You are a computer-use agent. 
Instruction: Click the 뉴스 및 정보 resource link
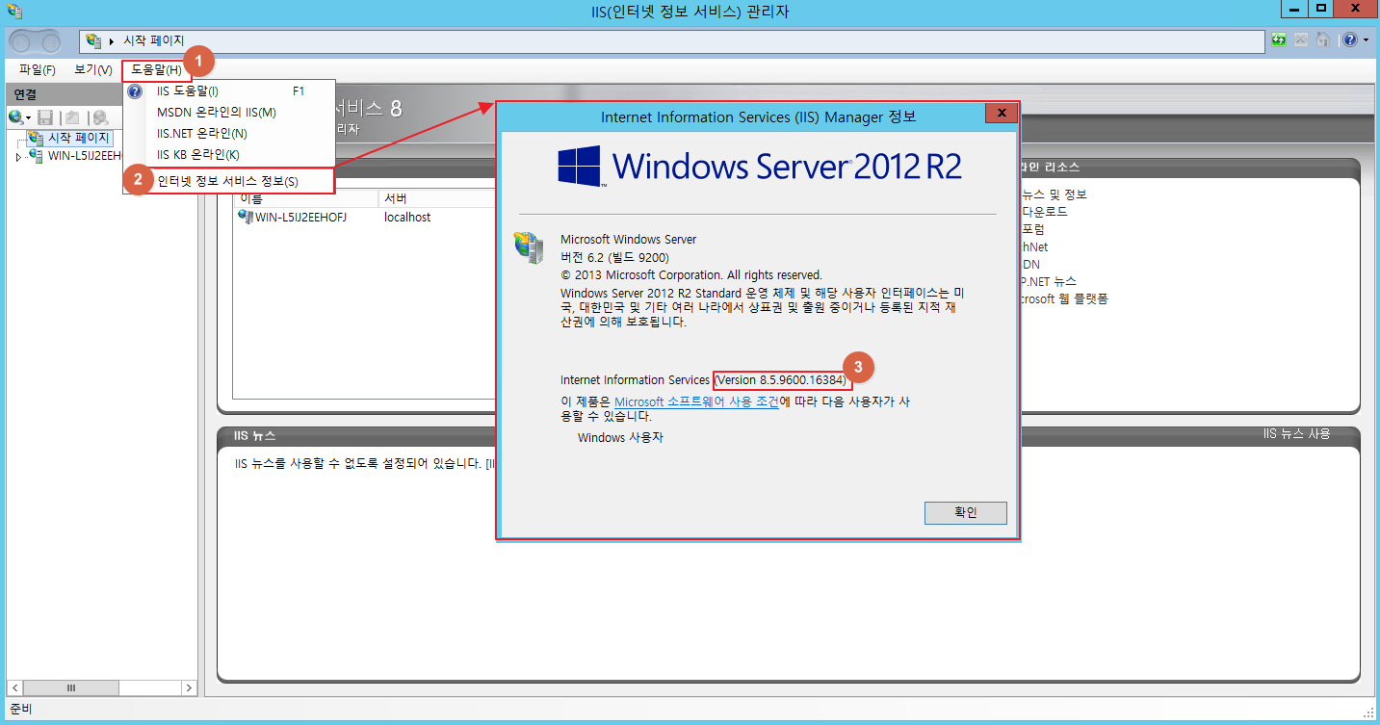pos(1055,194)
